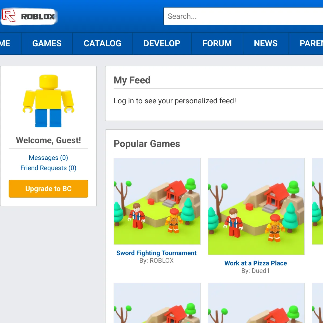The image size is (323, 323).
Task: Open the Messages (0) link
Action: tap(48, 158)
